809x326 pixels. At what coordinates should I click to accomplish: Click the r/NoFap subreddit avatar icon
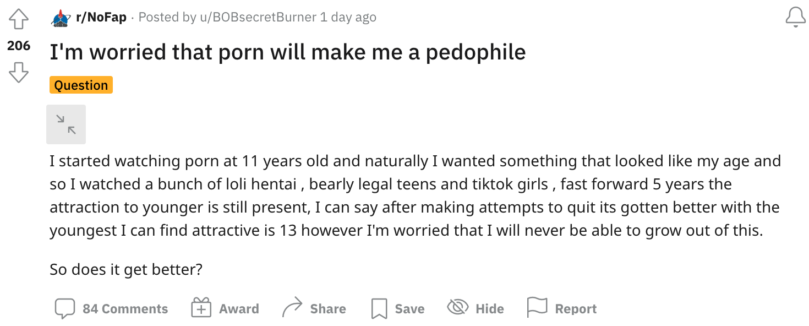[x=60, y=18]
